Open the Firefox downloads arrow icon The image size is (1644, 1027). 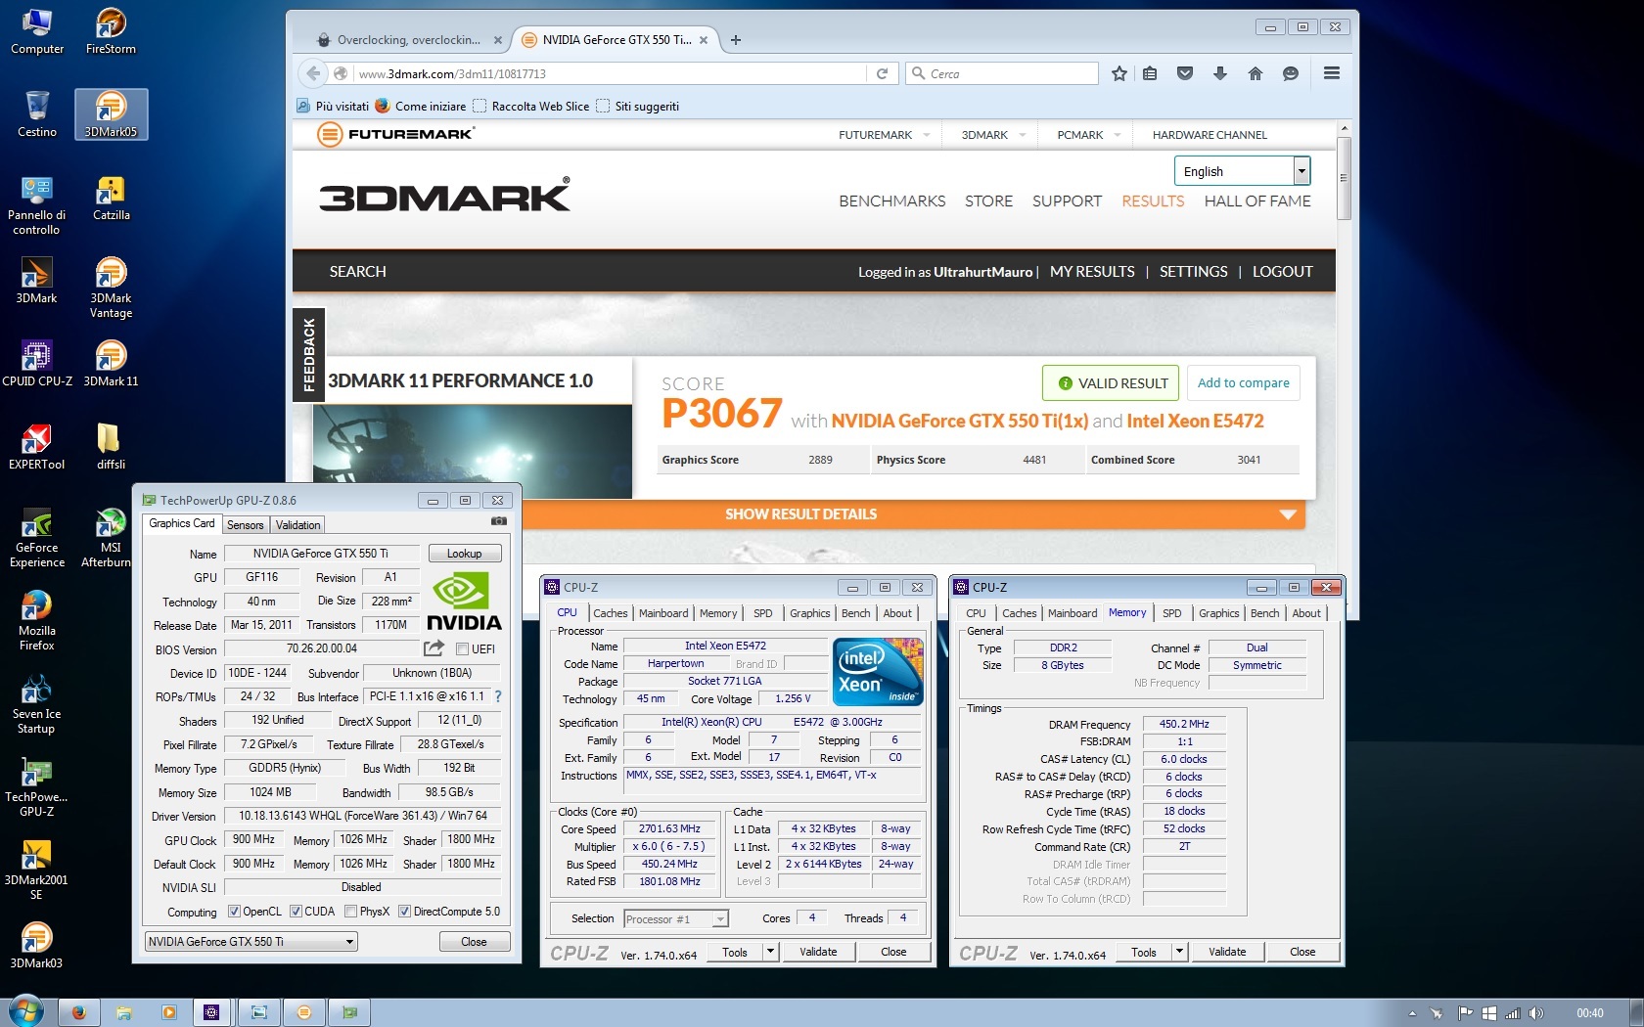pyautogui.click(x=1219, y=73)
